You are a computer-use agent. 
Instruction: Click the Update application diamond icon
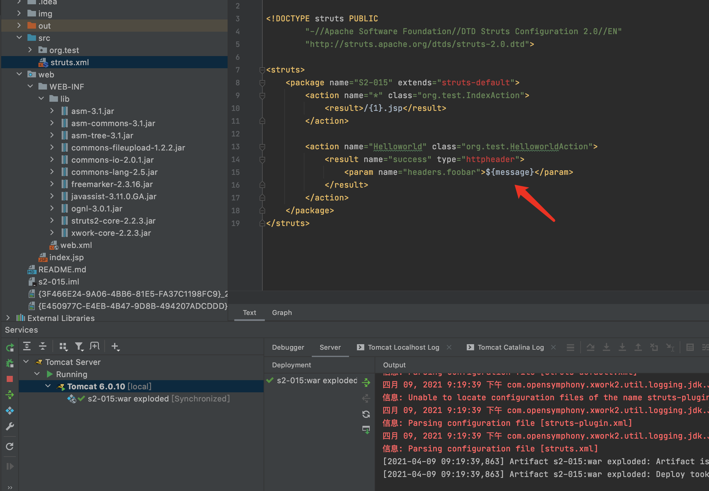pyautogui.click(x=10, y=410)
